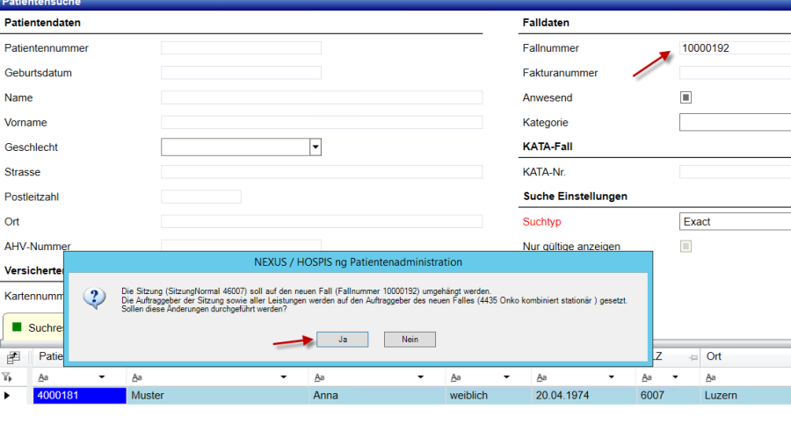Open the Kategorie combo box
Viewport: 791px width, 423px height.
[735, 122]
